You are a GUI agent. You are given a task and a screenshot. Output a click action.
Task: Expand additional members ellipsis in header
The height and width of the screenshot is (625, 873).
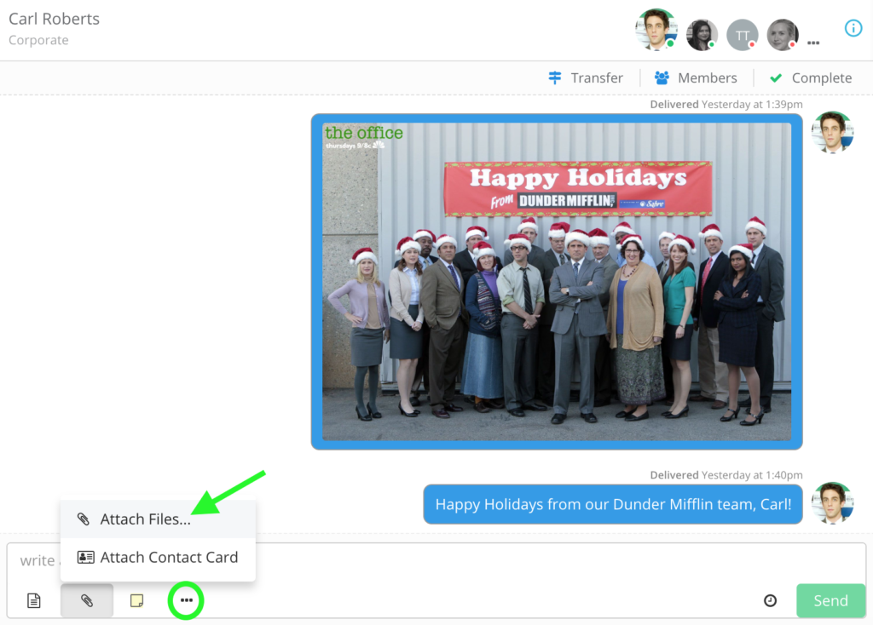[813, 42]
